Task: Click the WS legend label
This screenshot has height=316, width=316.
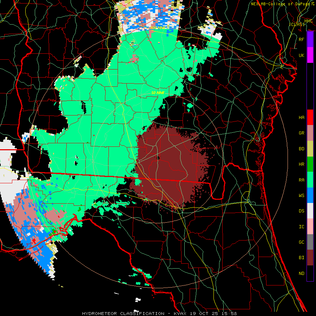Action: (301, 195)
